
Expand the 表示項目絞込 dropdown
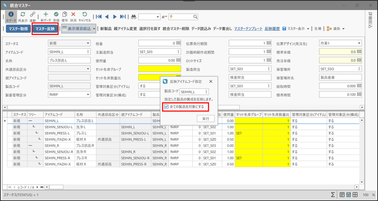pos(94,29)
